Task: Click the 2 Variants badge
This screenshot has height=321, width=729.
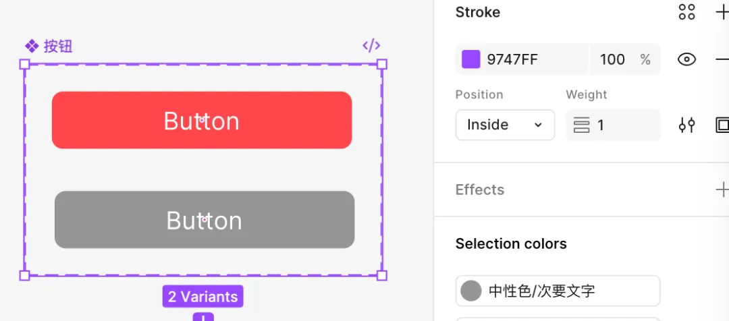Action: click(x=202, y=297)
